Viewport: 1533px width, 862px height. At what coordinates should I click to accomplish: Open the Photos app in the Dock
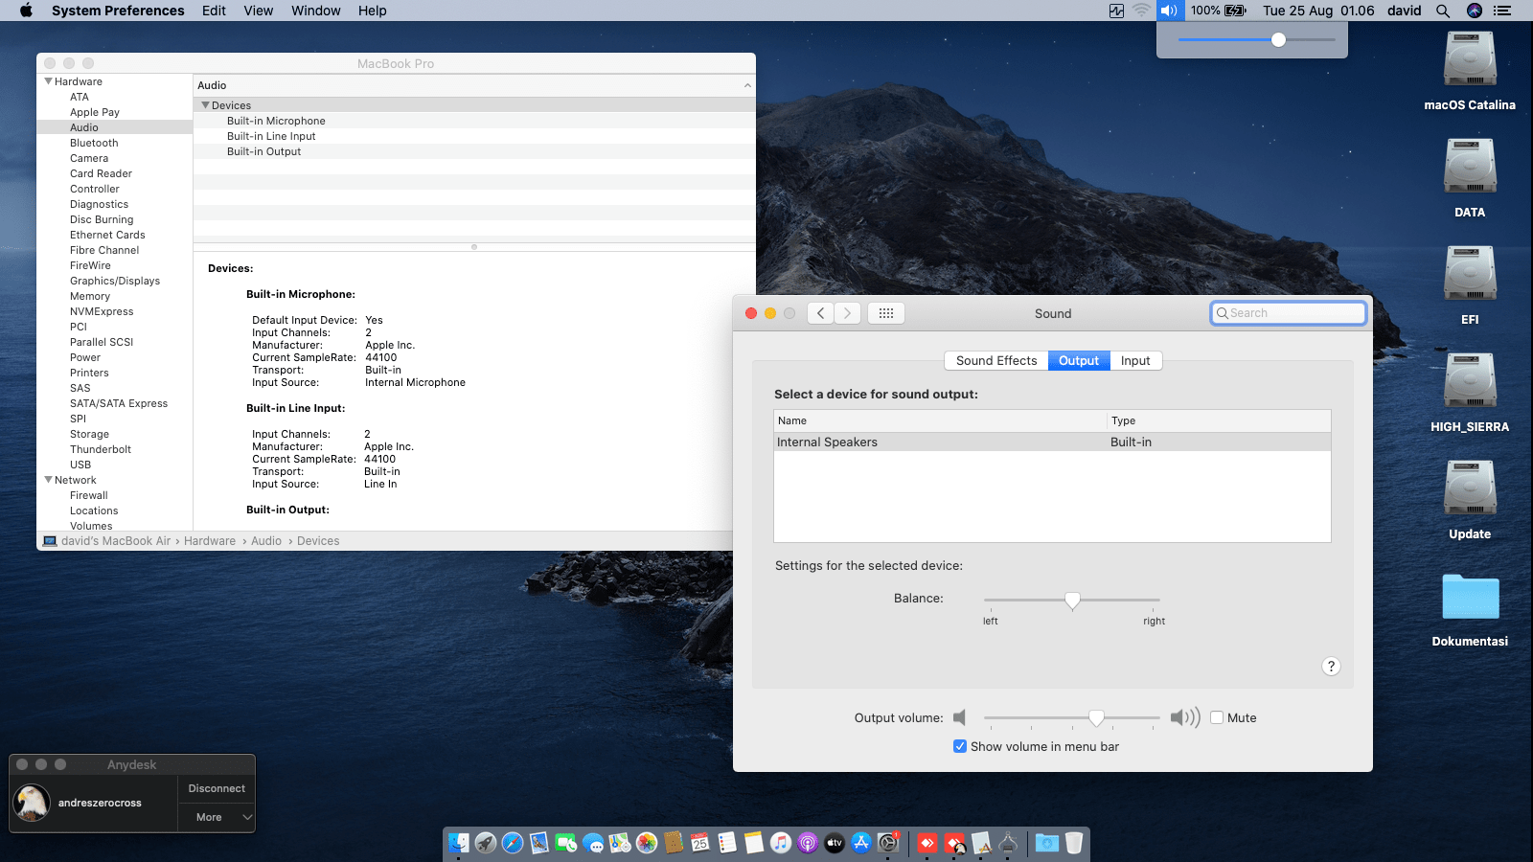[x=647, y=843]
